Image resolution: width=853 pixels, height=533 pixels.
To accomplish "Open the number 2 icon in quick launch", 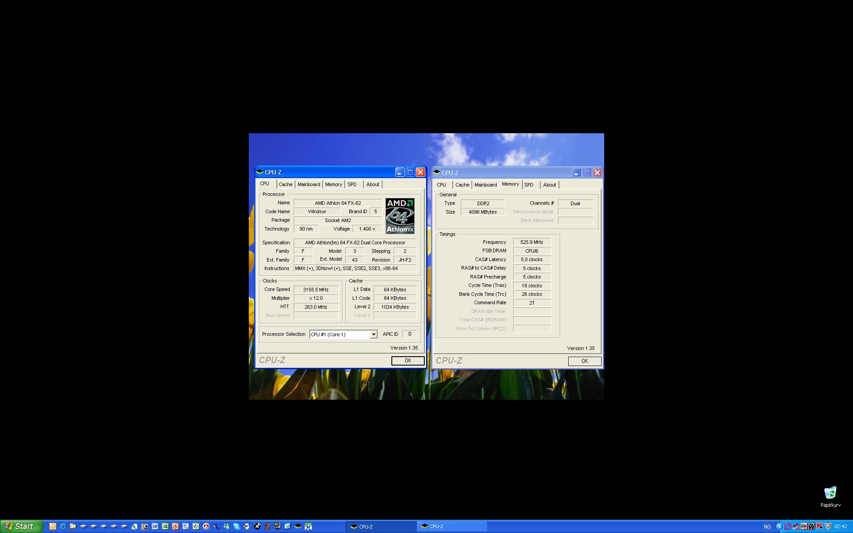I will pyautogui.click(x=267, y=526).
